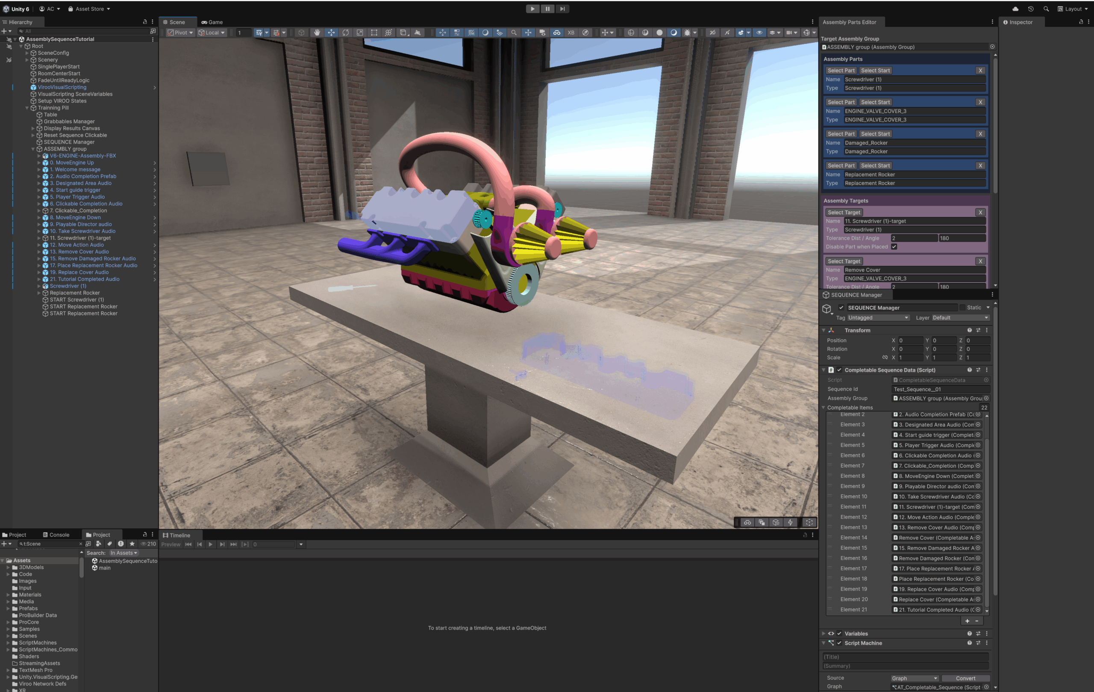The image size is (1094, 692).
Task: Select the Hand view tool
Action: coord(317,33)
